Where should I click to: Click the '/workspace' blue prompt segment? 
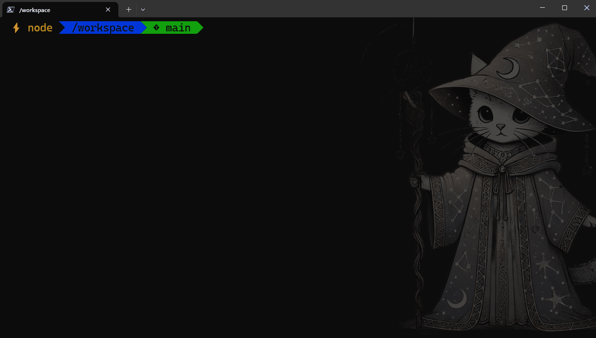point(102,28)
